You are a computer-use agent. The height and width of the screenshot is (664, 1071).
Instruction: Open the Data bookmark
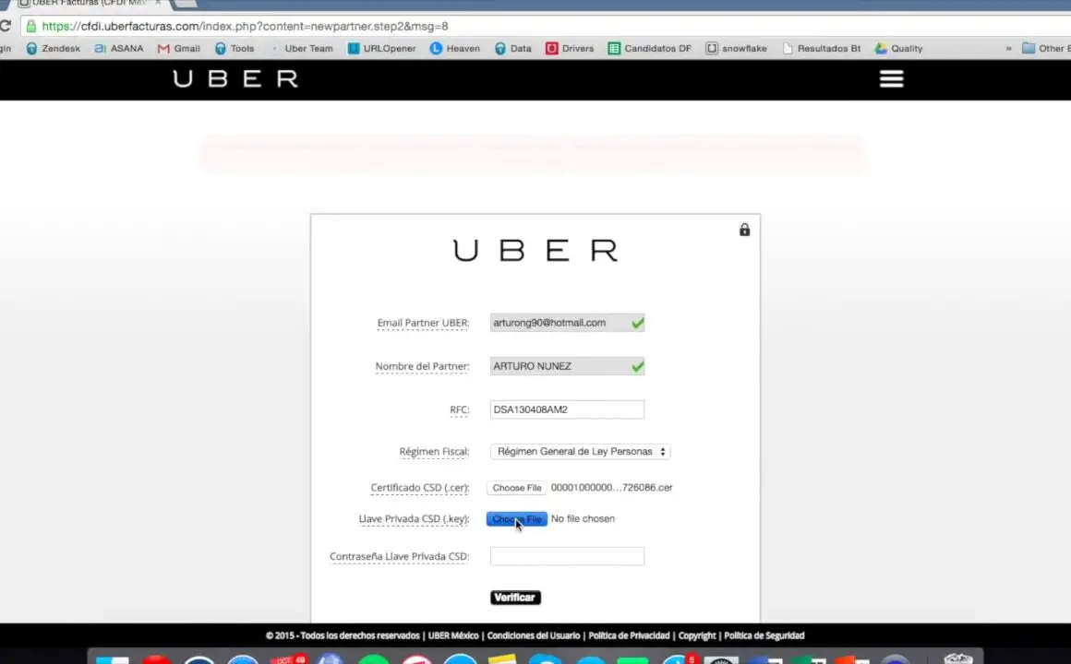click(513, 49)
